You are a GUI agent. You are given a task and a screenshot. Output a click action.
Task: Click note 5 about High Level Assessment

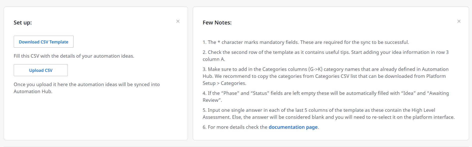click(x=329, y=114)
